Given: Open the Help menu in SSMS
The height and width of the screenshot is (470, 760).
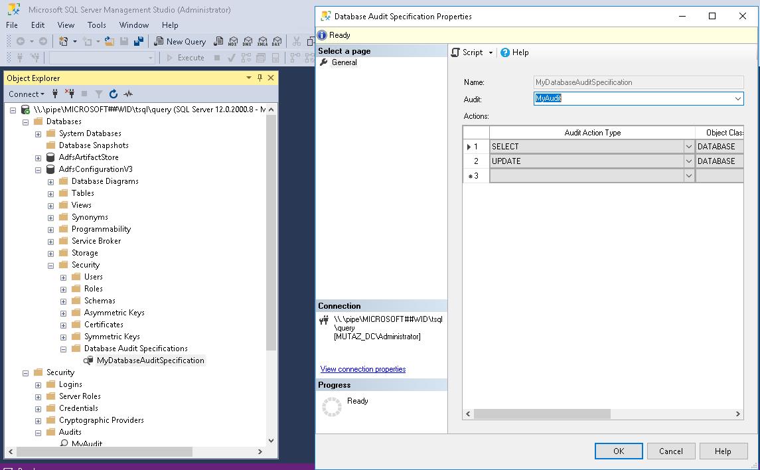Looking at the screenshot, I should click(x=170, y=25).
